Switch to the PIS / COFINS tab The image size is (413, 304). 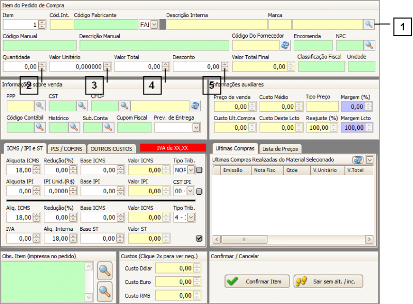[67, 148]
